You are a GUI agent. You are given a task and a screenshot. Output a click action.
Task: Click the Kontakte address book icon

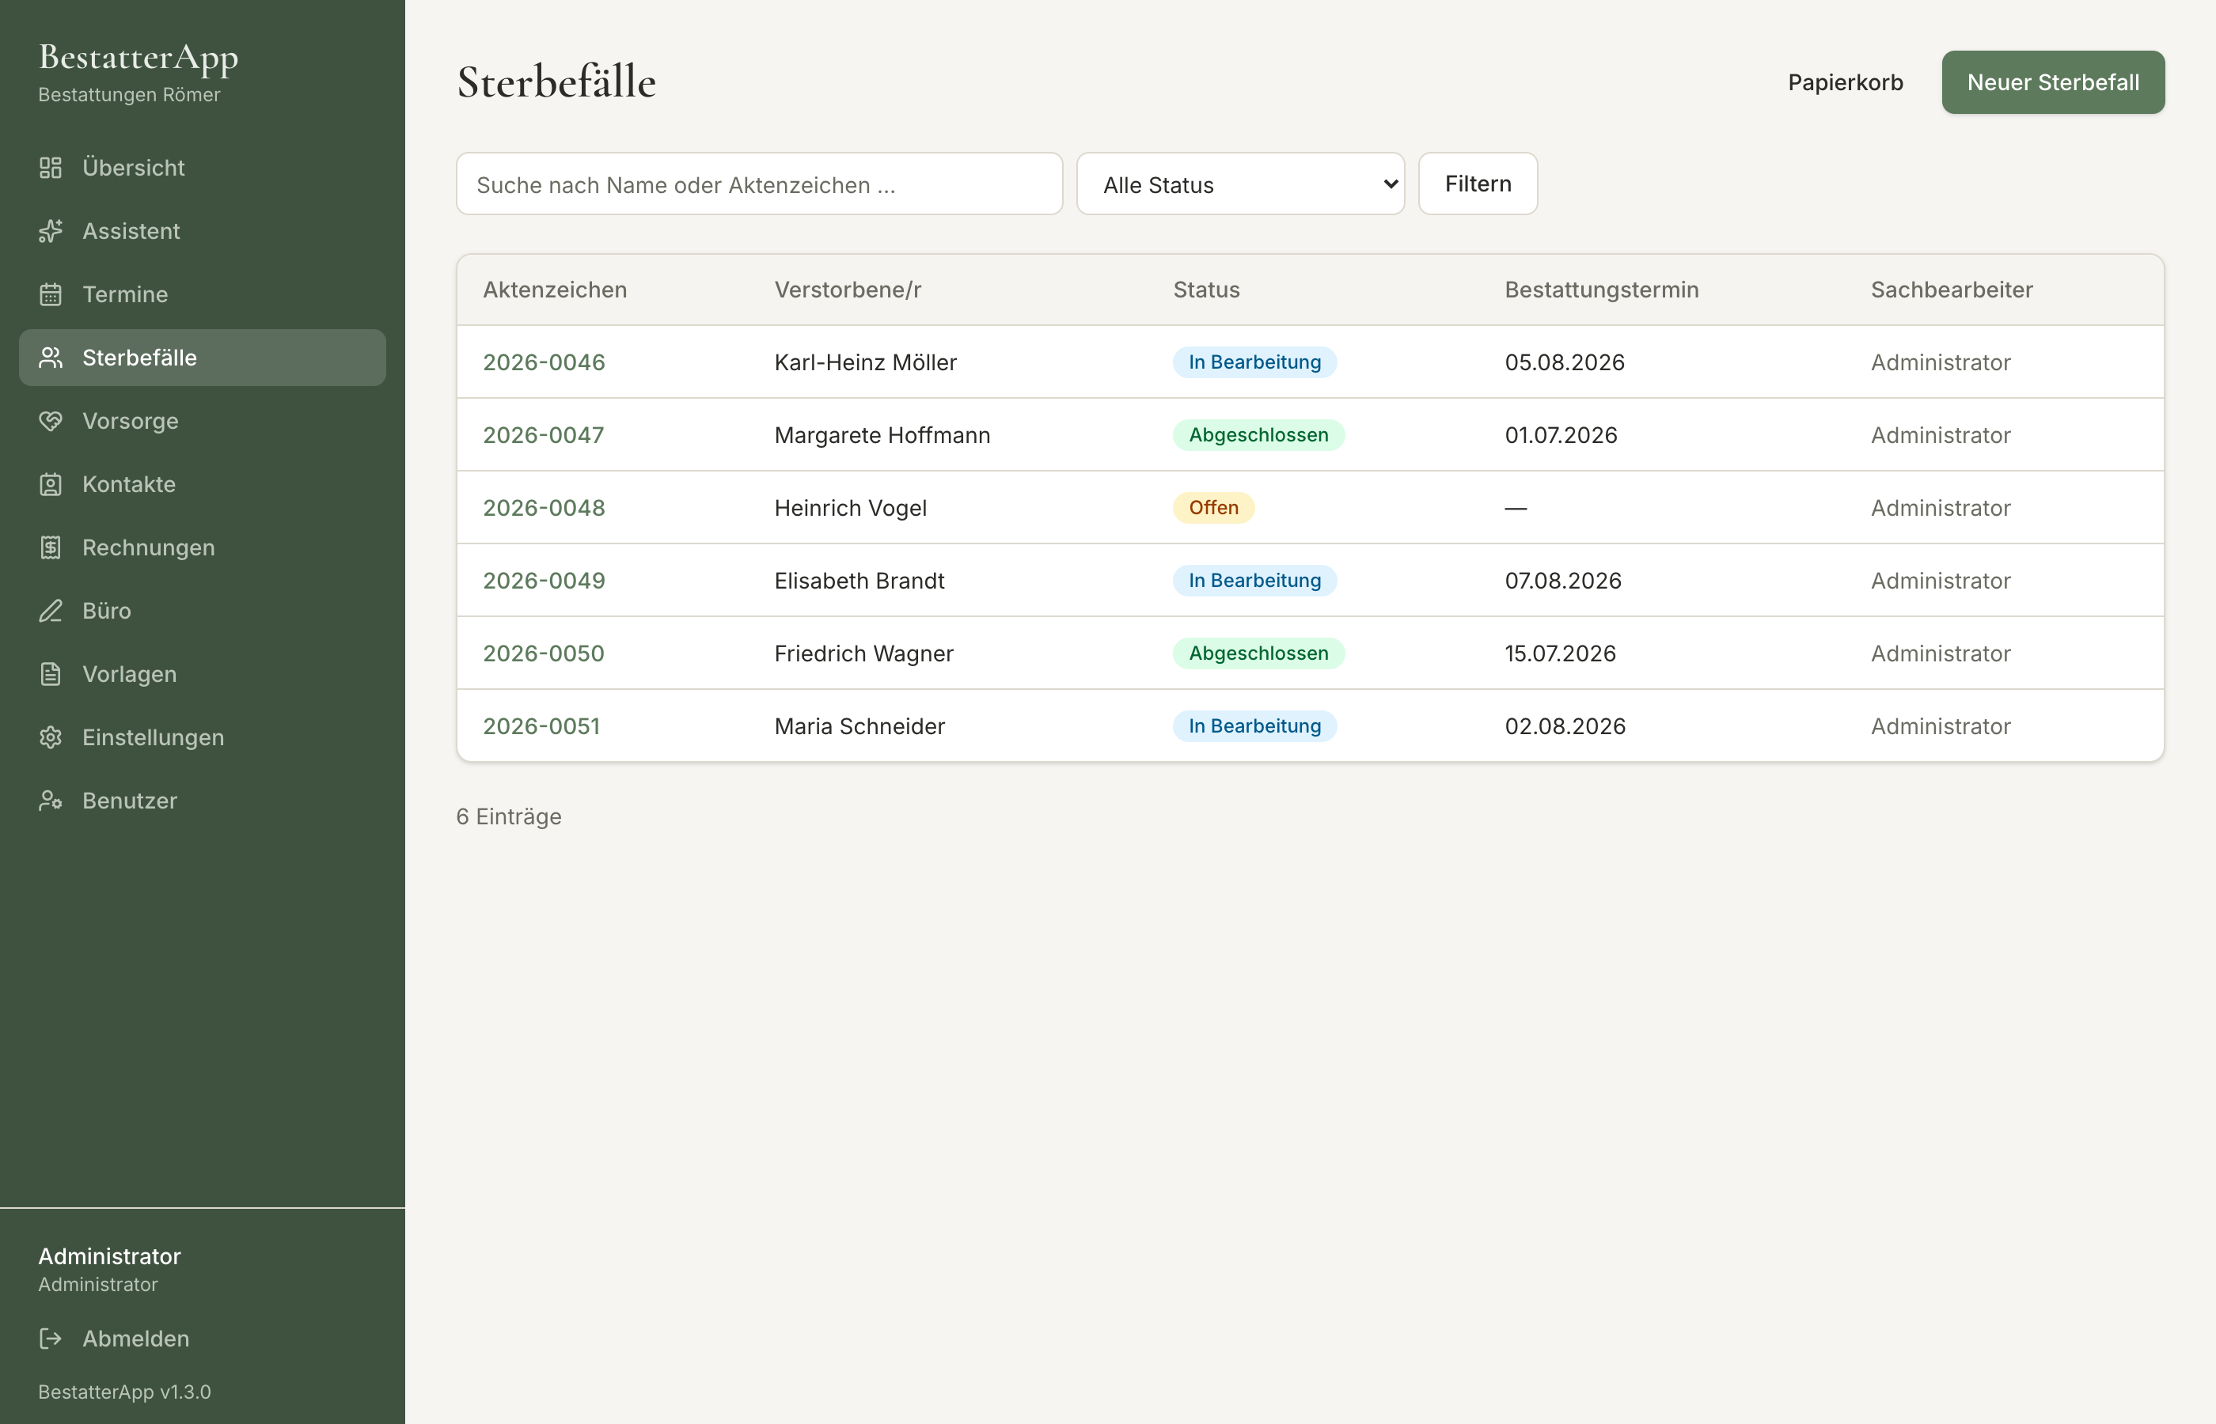pos(51,484)
